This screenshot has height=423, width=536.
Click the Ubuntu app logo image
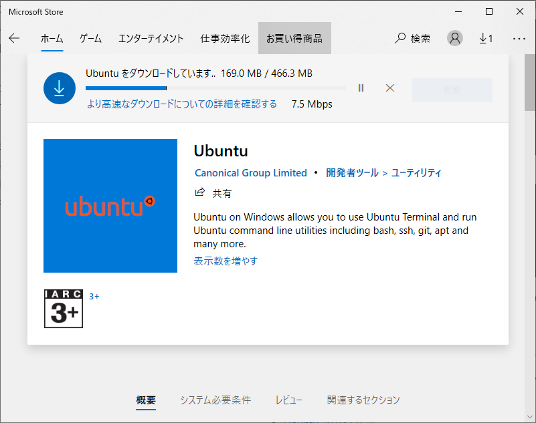coord(110,206)
